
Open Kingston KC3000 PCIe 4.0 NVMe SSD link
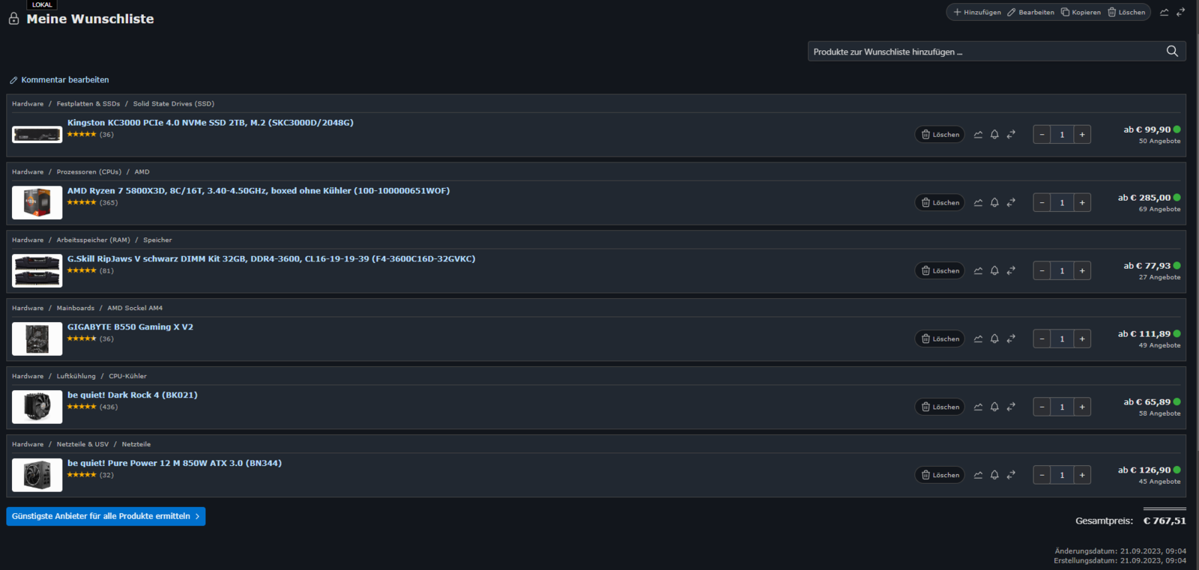pos(211,123)
